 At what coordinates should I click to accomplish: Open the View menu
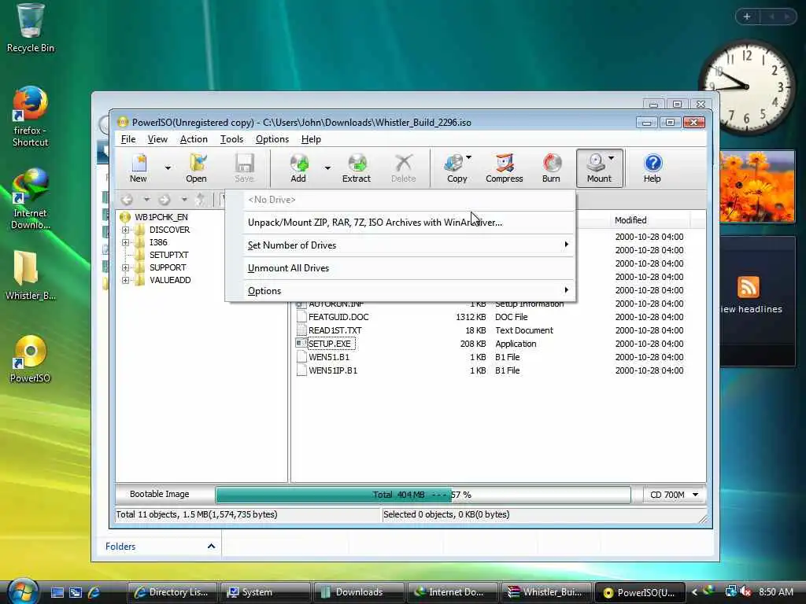[x=157, y=139]
